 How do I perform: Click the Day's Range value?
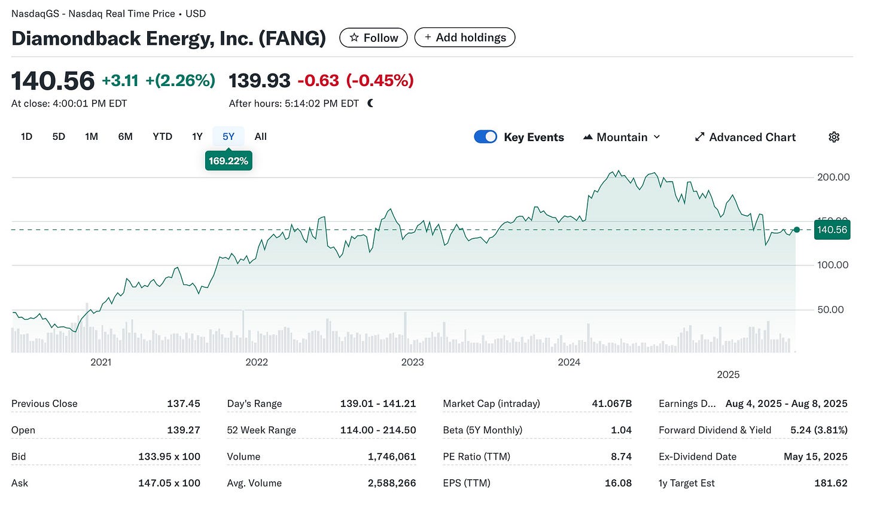point(378,403)
